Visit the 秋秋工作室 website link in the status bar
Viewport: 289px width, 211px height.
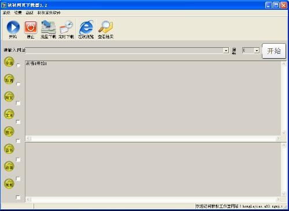(239, 206)
